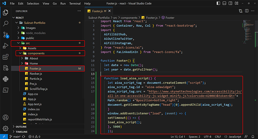Expand the Assets folder
The width and height of the screenshot is (258, 139).
coord(48,48)
